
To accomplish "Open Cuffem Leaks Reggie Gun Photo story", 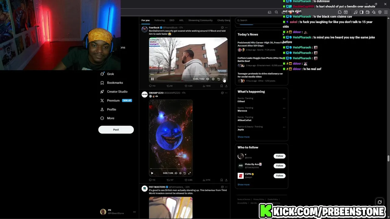I will click(x=261, y=61).
